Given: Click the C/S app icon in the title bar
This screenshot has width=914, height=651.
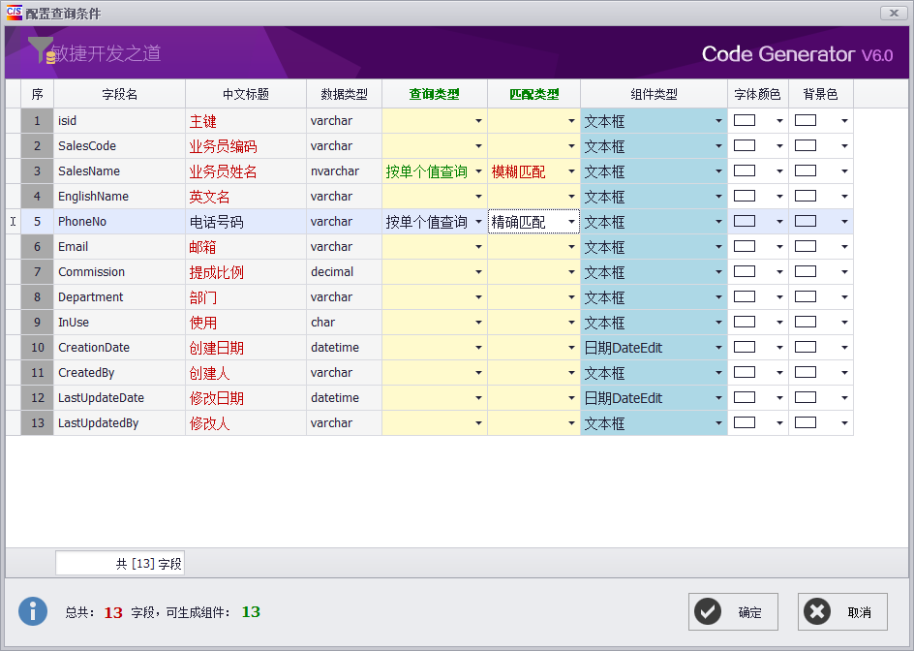Looking at the screenshot, I should (x=14, y=13).
